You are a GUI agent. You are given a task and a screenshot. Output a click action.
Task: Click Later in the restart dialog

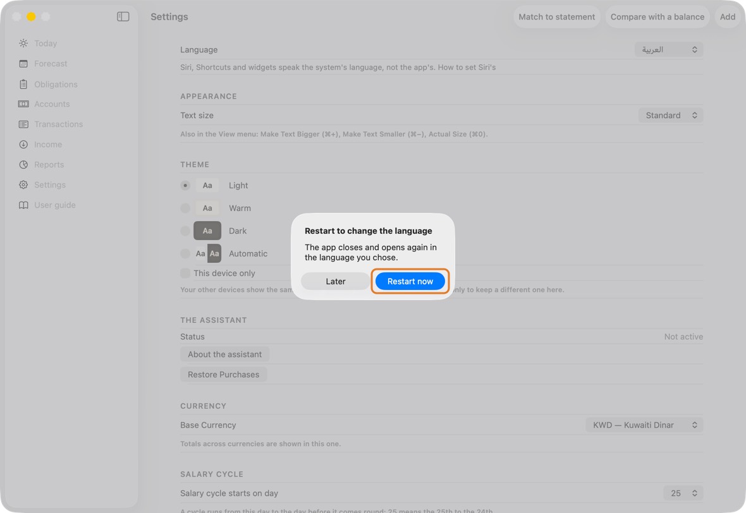336,282
